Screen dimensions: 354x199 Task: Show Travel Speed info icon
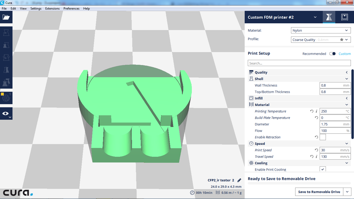tap(317, 157)
